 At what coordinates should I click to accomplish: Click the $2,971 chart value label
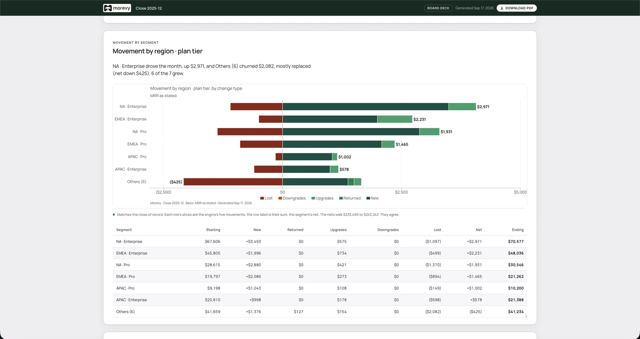click(x=483, y=107)
